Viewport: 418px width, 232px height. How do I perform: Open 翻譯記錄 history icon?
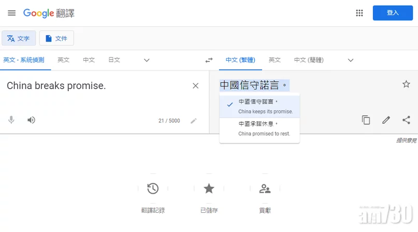click(x=153, y=189)
